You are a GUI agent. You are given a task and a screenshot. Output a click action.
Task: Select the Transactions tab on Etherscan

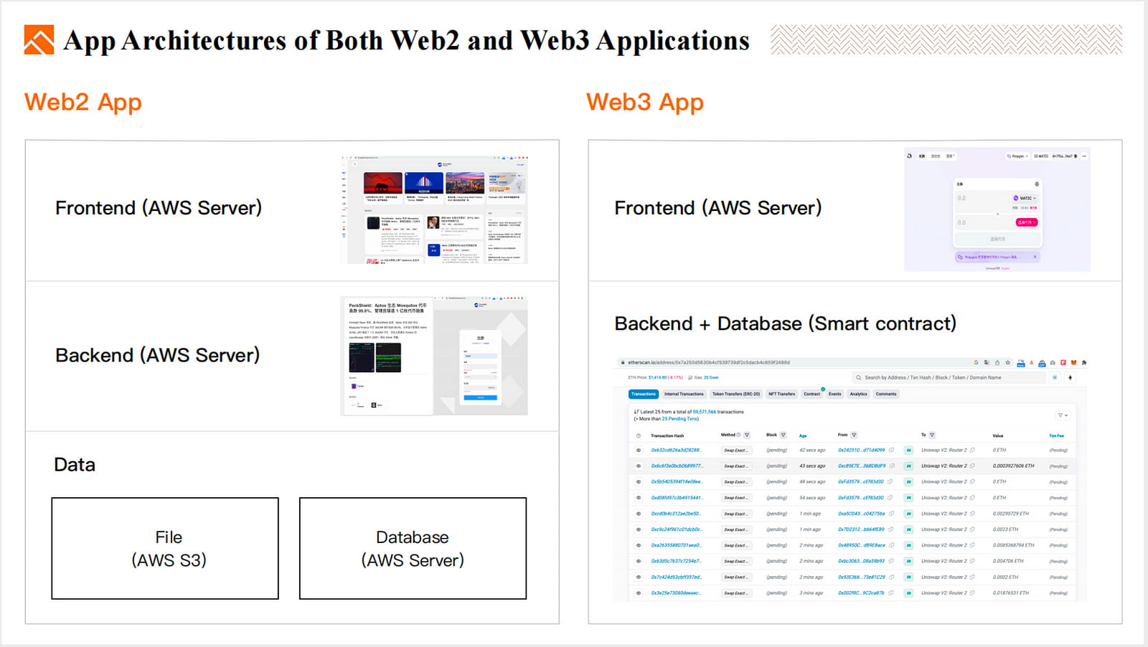tap(644, 394)
